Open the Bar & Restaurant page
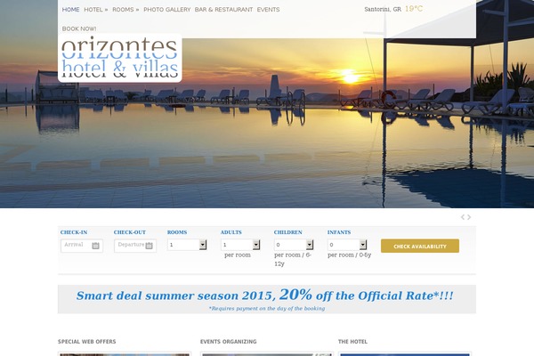This screenshot has height=356, width=534. [x=223, y=10]
